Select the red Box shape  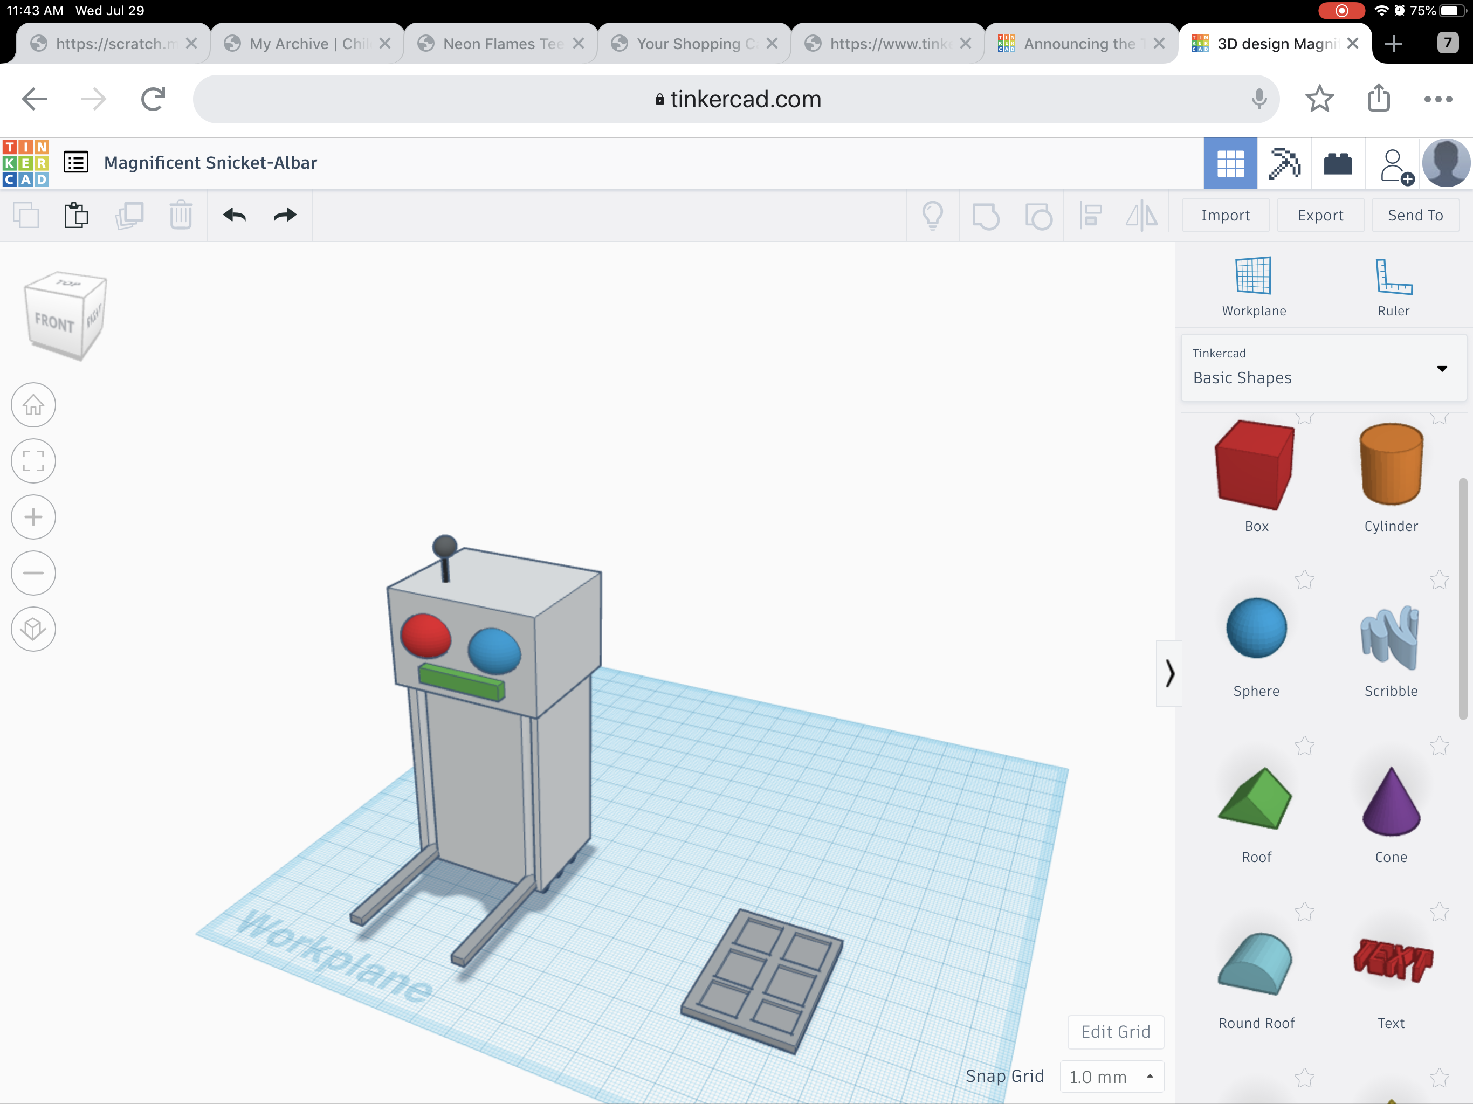pyautogui.click(x=1255, y=465)
